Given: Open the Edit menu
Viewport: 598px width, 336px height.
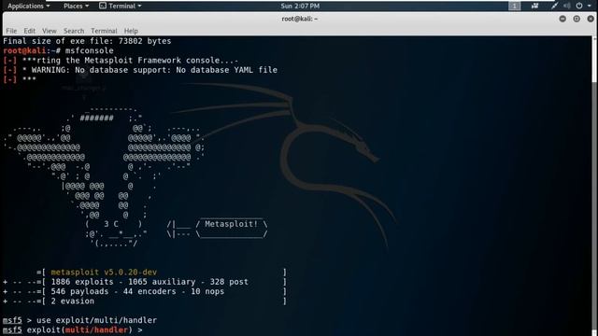Looking at the screenshot, I should [29, 31].
